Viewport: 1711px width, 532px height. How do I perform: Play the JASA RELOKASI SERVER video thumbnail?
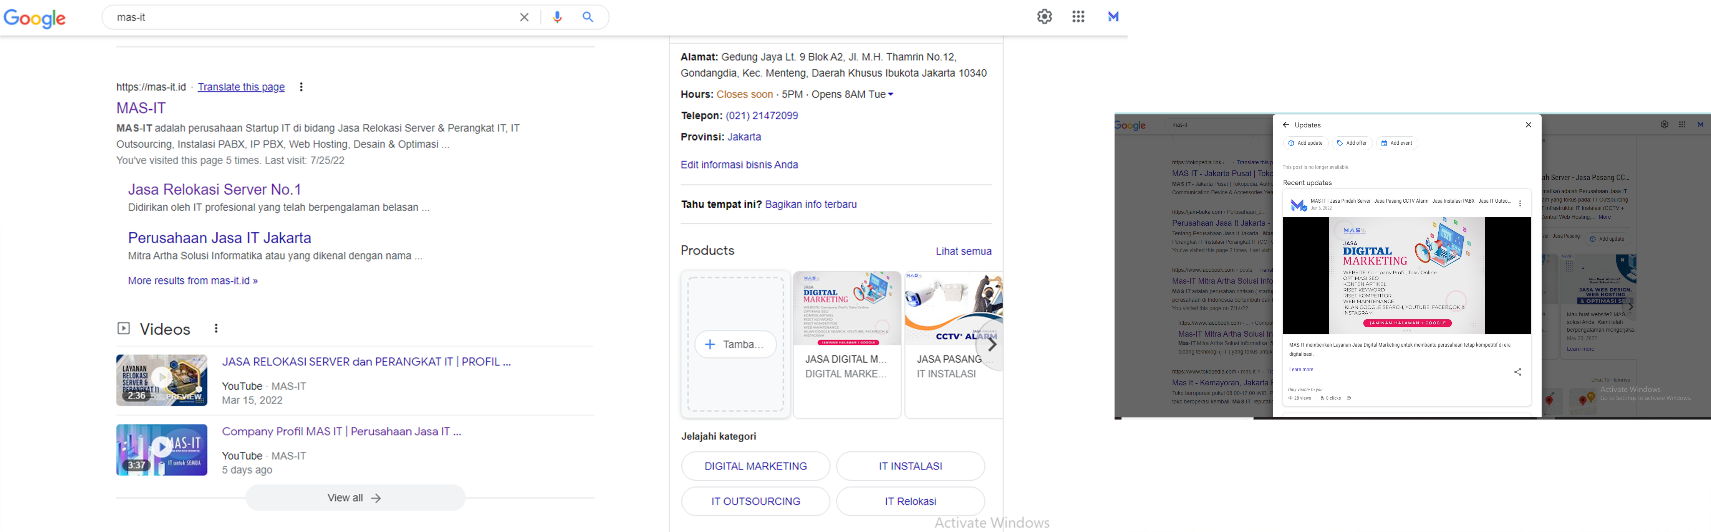[x=161, y=380]
